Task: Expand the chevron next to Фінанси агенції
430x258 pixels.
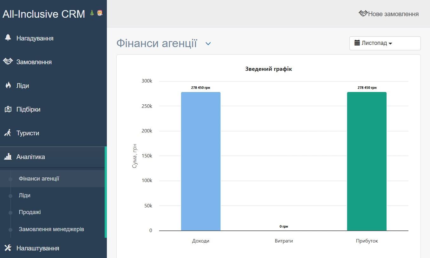Action: tap(208, 44)
